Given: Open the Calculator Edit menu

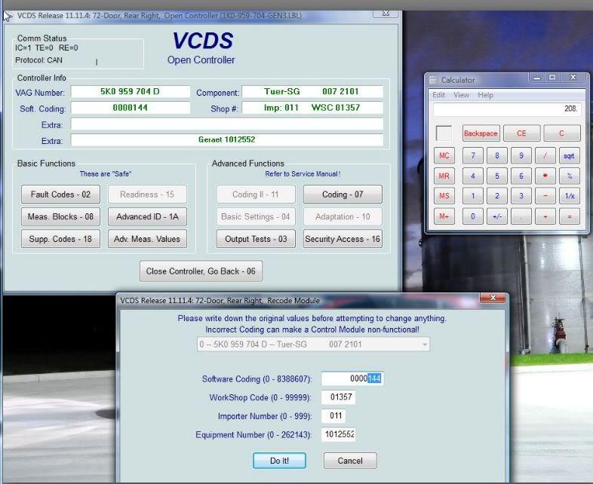Looking at the screenshot, I should (x=438, y=95).
